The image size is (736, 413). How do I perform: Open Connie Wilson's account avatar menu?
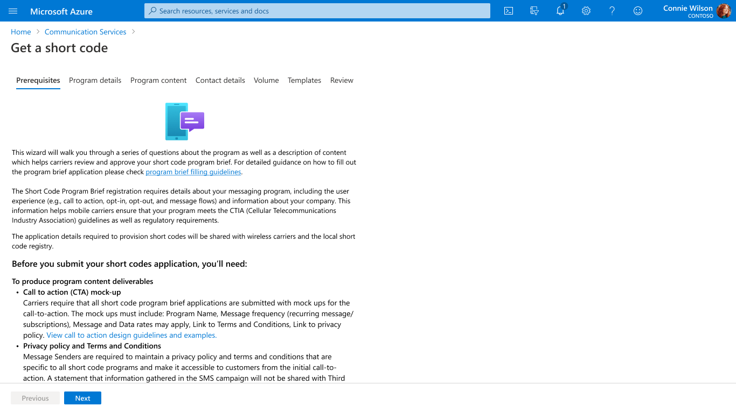coord(724,11)
